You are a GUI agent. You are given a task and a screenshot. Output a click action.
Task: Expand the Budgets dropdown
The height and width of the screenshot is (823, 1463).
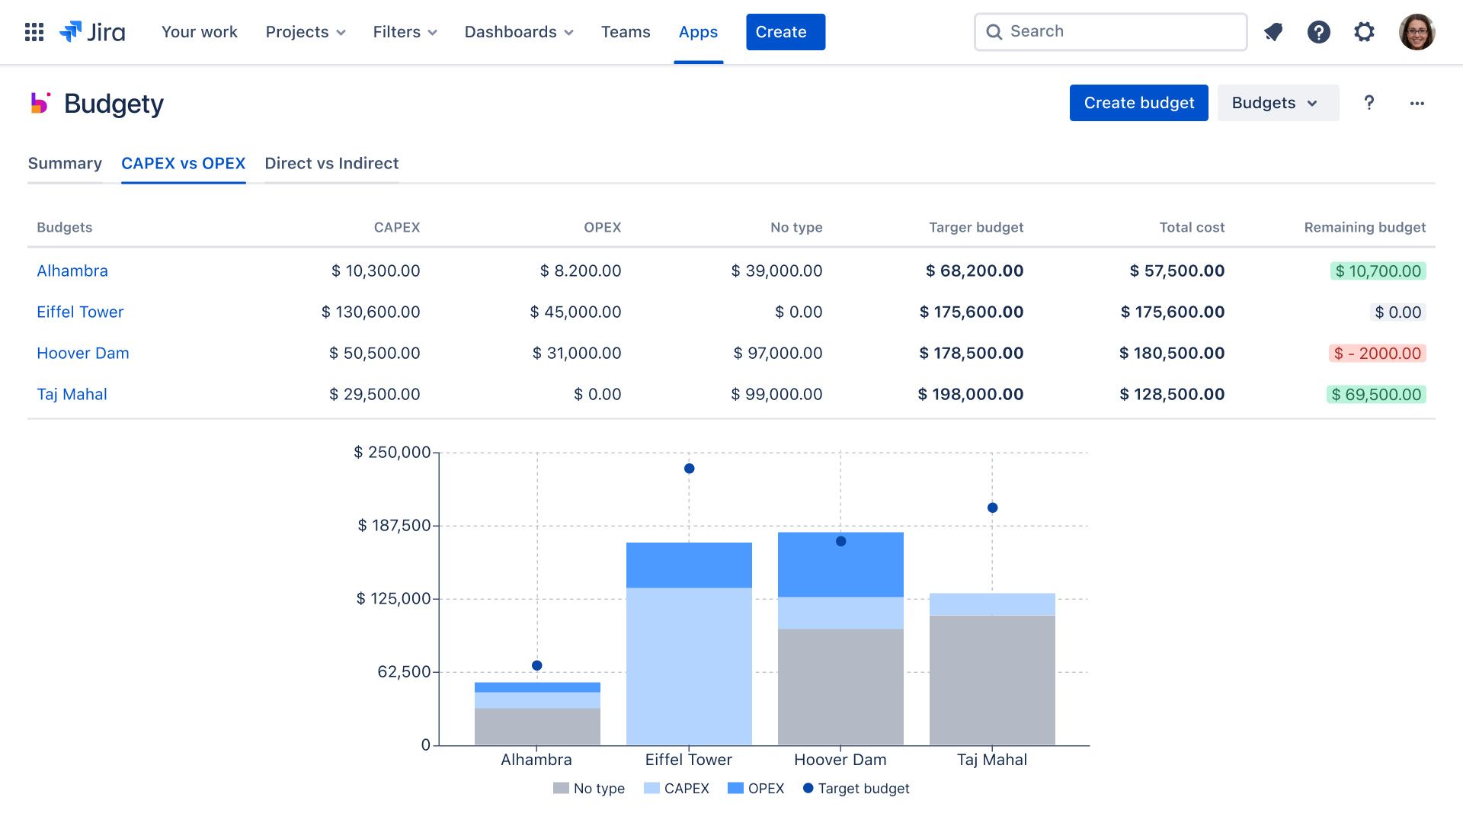1278,103
